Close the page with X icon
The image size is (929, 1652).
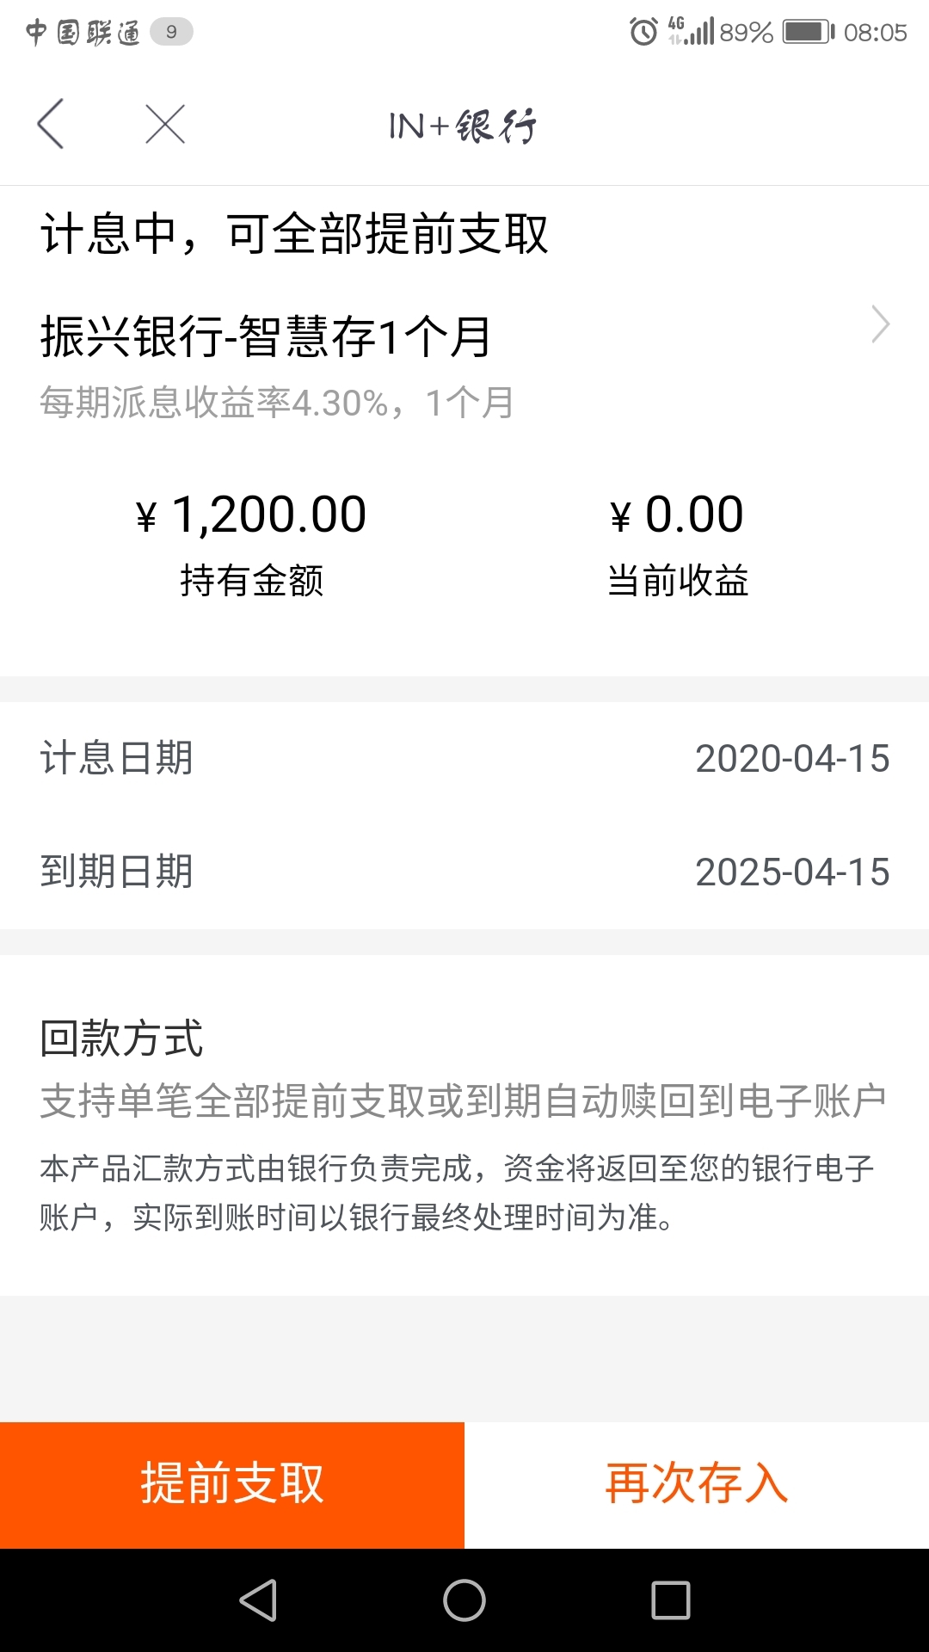tap(165, 124)
